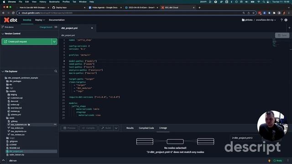Open the Deploy dropdown menu
The width and height of the screenshot is (292, 164).
(40, 20)
